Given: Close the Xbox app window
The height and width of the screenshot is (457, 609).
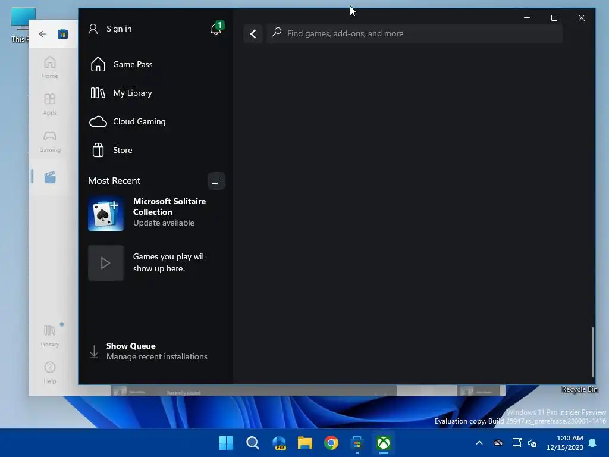Looking at the screenshot, I should pyautogui.click(x=582, y=18).
